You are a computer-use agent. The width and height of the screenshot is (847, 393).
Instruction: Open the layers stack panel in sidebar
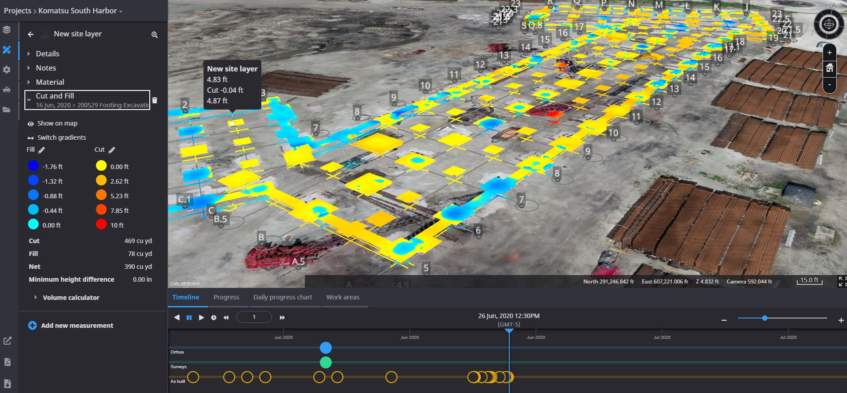7,30
